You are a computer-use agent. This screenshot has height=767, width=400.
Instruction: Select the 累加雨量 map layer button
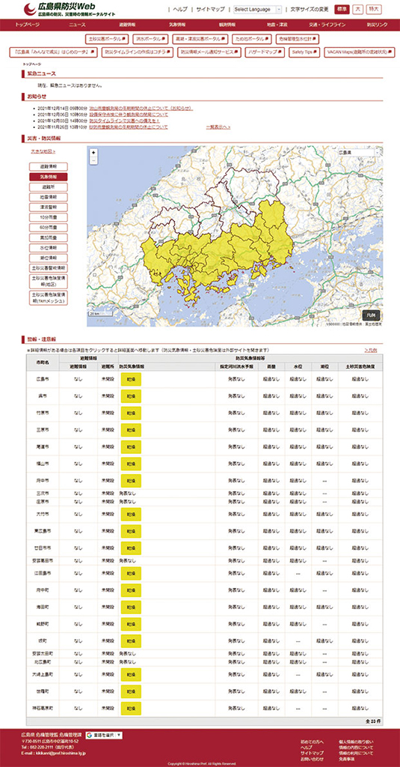(49, 237)
